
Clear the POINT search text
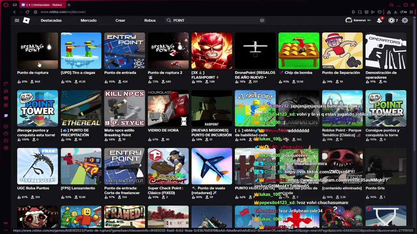click(262, 20)
